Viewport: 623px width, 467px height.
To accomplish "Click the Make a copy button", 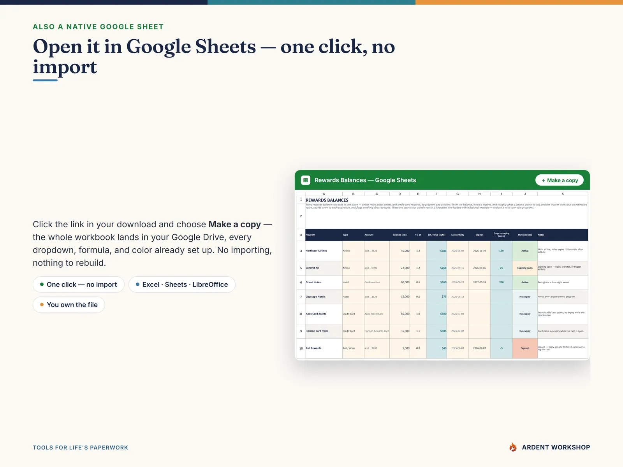I will pyautogui.click(x=560, y=180).
